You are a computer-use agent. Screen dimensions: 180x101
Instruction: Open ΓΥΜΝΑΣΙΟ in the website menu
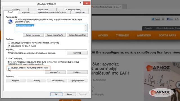point(122,35)
